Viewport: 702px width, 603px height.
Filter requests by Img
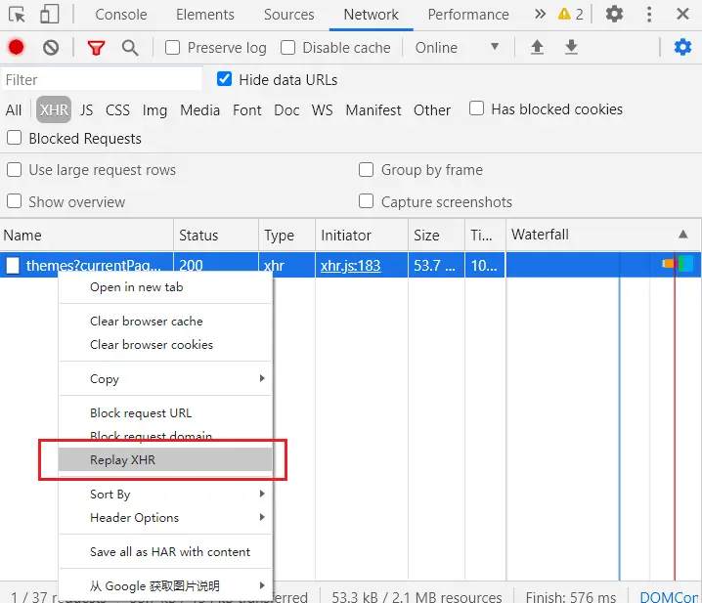[154, 110]
